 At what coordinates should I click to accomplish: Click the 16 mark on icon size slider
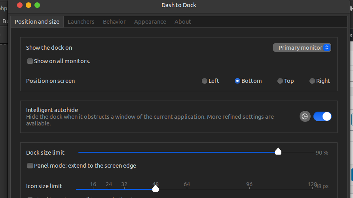click(93, 185)
